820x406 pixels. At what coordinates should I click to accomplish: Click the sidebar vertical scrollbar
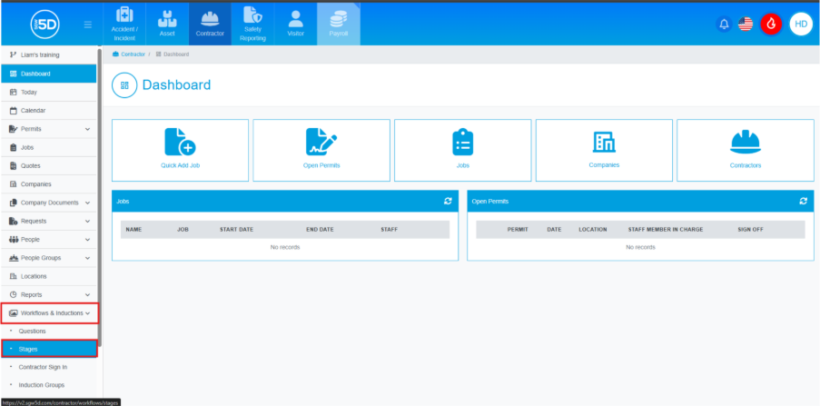click(100, 182)
